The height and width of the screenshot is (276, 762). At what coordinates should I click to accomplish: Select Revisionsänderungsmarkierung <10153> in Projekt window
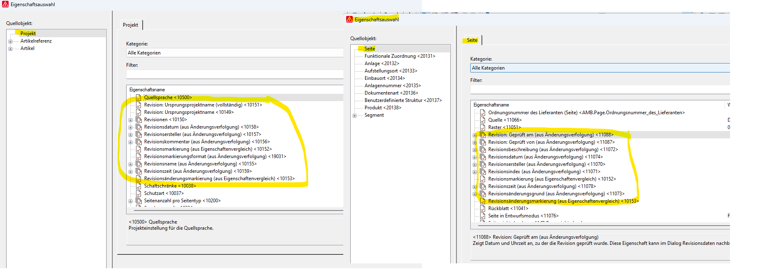(219, 179)
